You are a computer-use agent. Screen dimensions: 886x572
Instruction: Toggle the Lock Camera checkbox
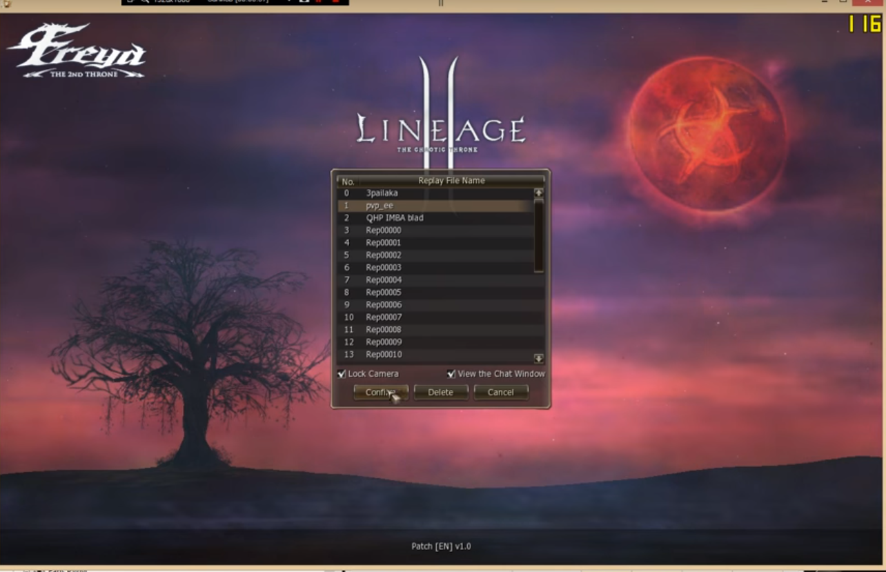click(342, 374)
